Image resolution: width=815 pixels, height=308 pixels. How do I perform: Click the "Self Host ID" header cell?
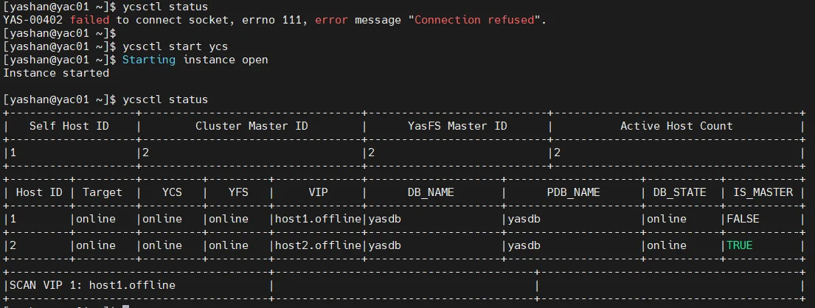tap(69, 126)
